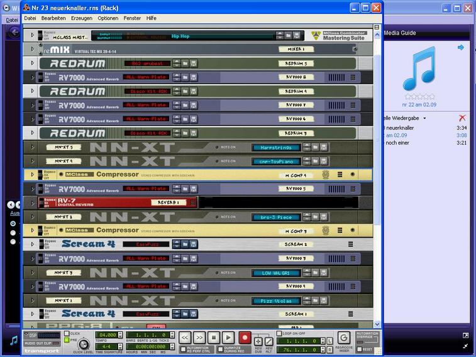Screen dimensions: 476x357
Task: Click the Play button in transport bar
Action: pyautogui.click(x=228, y=338)
